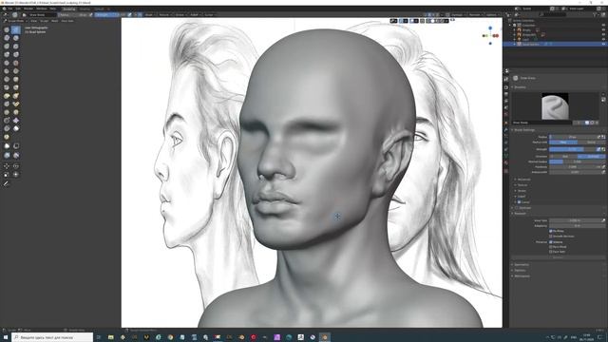This screenshot has width=608, height=342.
Task: Select the Mask brush tool
Action: [15, 128]
